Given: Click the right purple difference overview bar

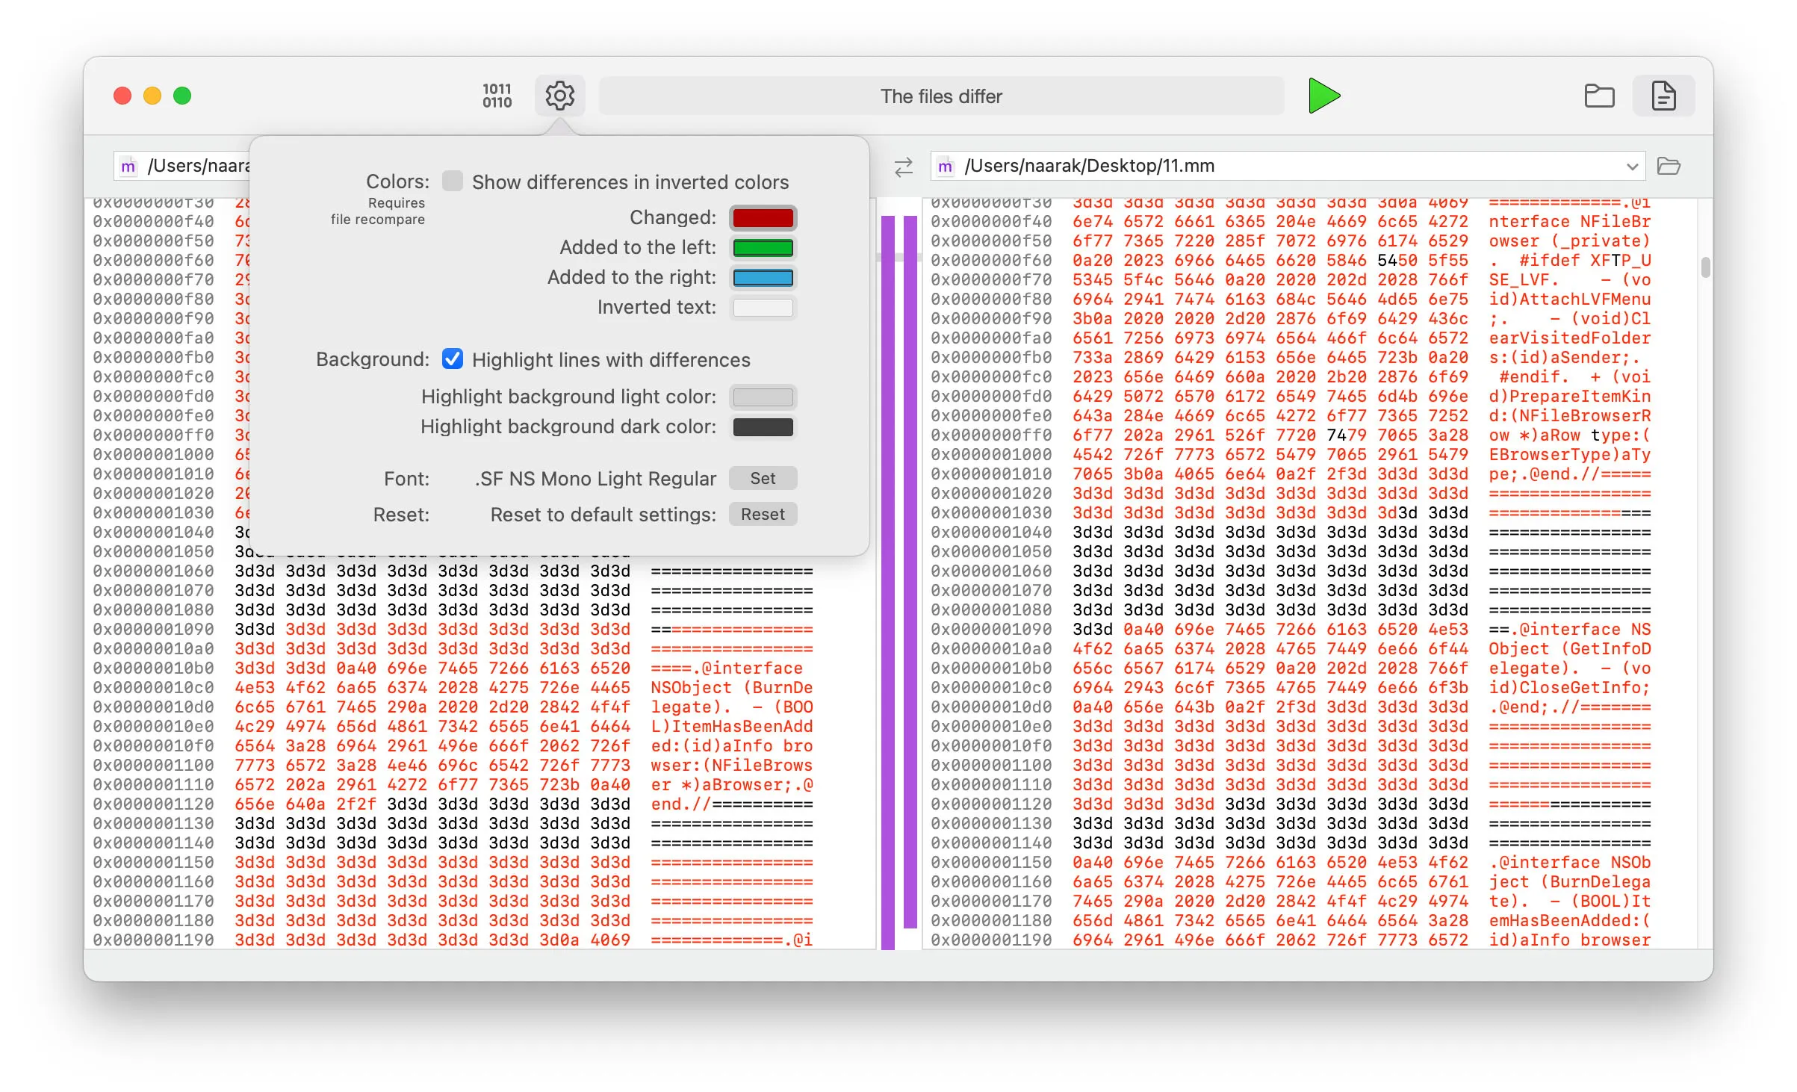Looking at the screenshot, I should pos(910,572).
